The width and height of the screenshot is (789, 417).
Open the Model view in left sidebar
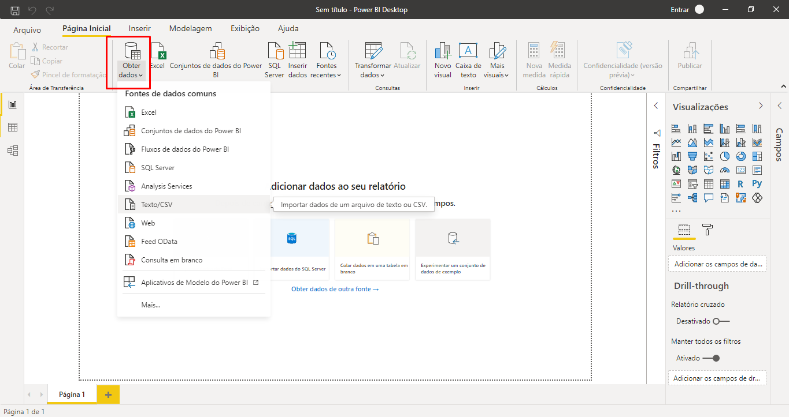coord(12,151)
